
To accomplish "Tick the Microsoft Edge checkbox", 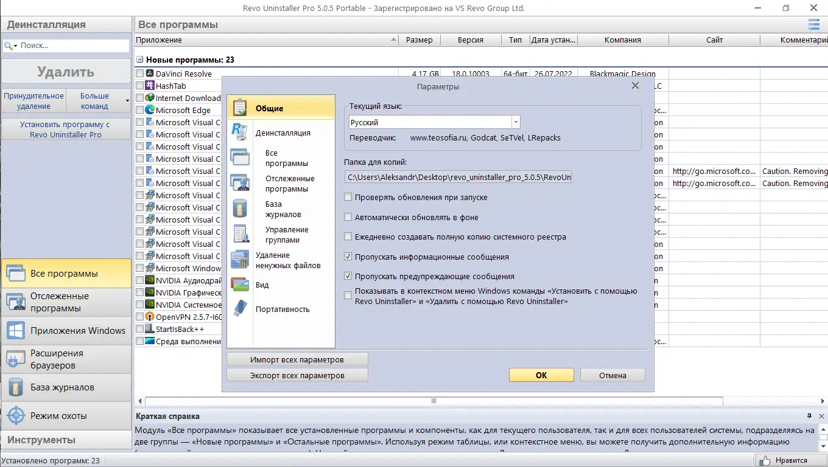I will [140, 110].
